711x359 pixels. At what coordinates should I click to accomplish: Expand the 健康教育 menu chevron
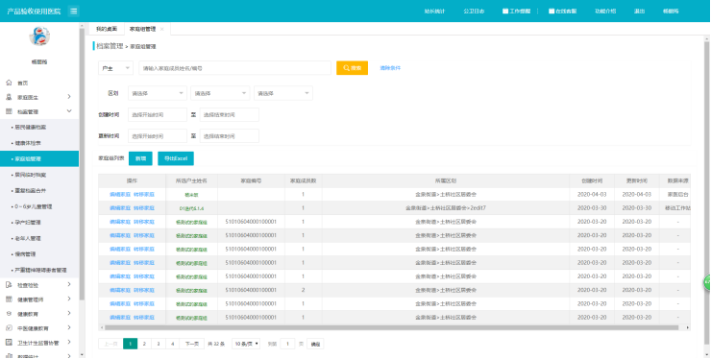69,313
